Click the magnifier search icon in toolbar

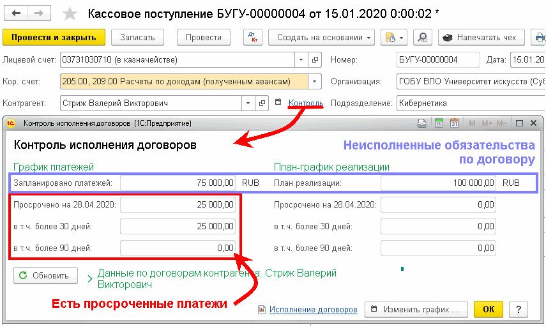click(423, 37)
